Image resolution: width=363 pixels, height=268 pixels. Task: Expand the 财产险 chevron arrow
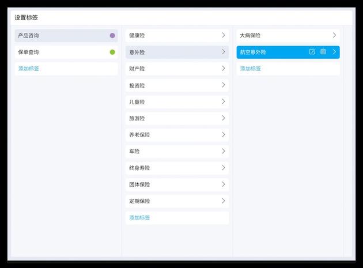coord(224,69)
